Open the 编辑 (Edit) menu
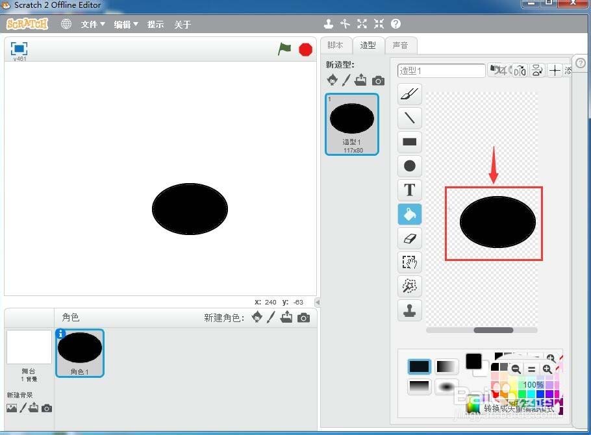Screen dimensions: 591x435 [126, 25]
